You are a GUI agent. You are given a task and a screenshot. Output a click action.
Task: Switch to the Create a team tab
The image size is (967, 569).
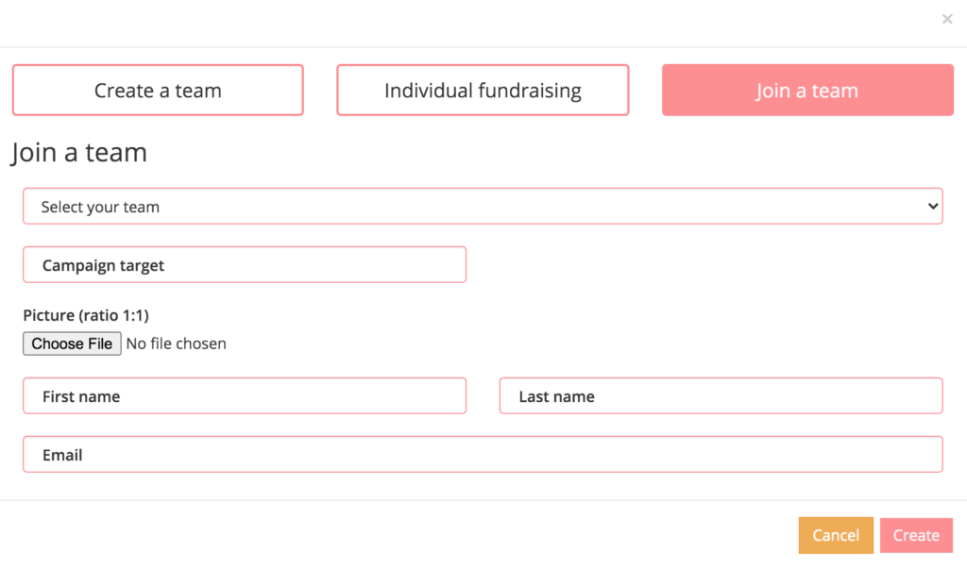(x=158, y=91)
